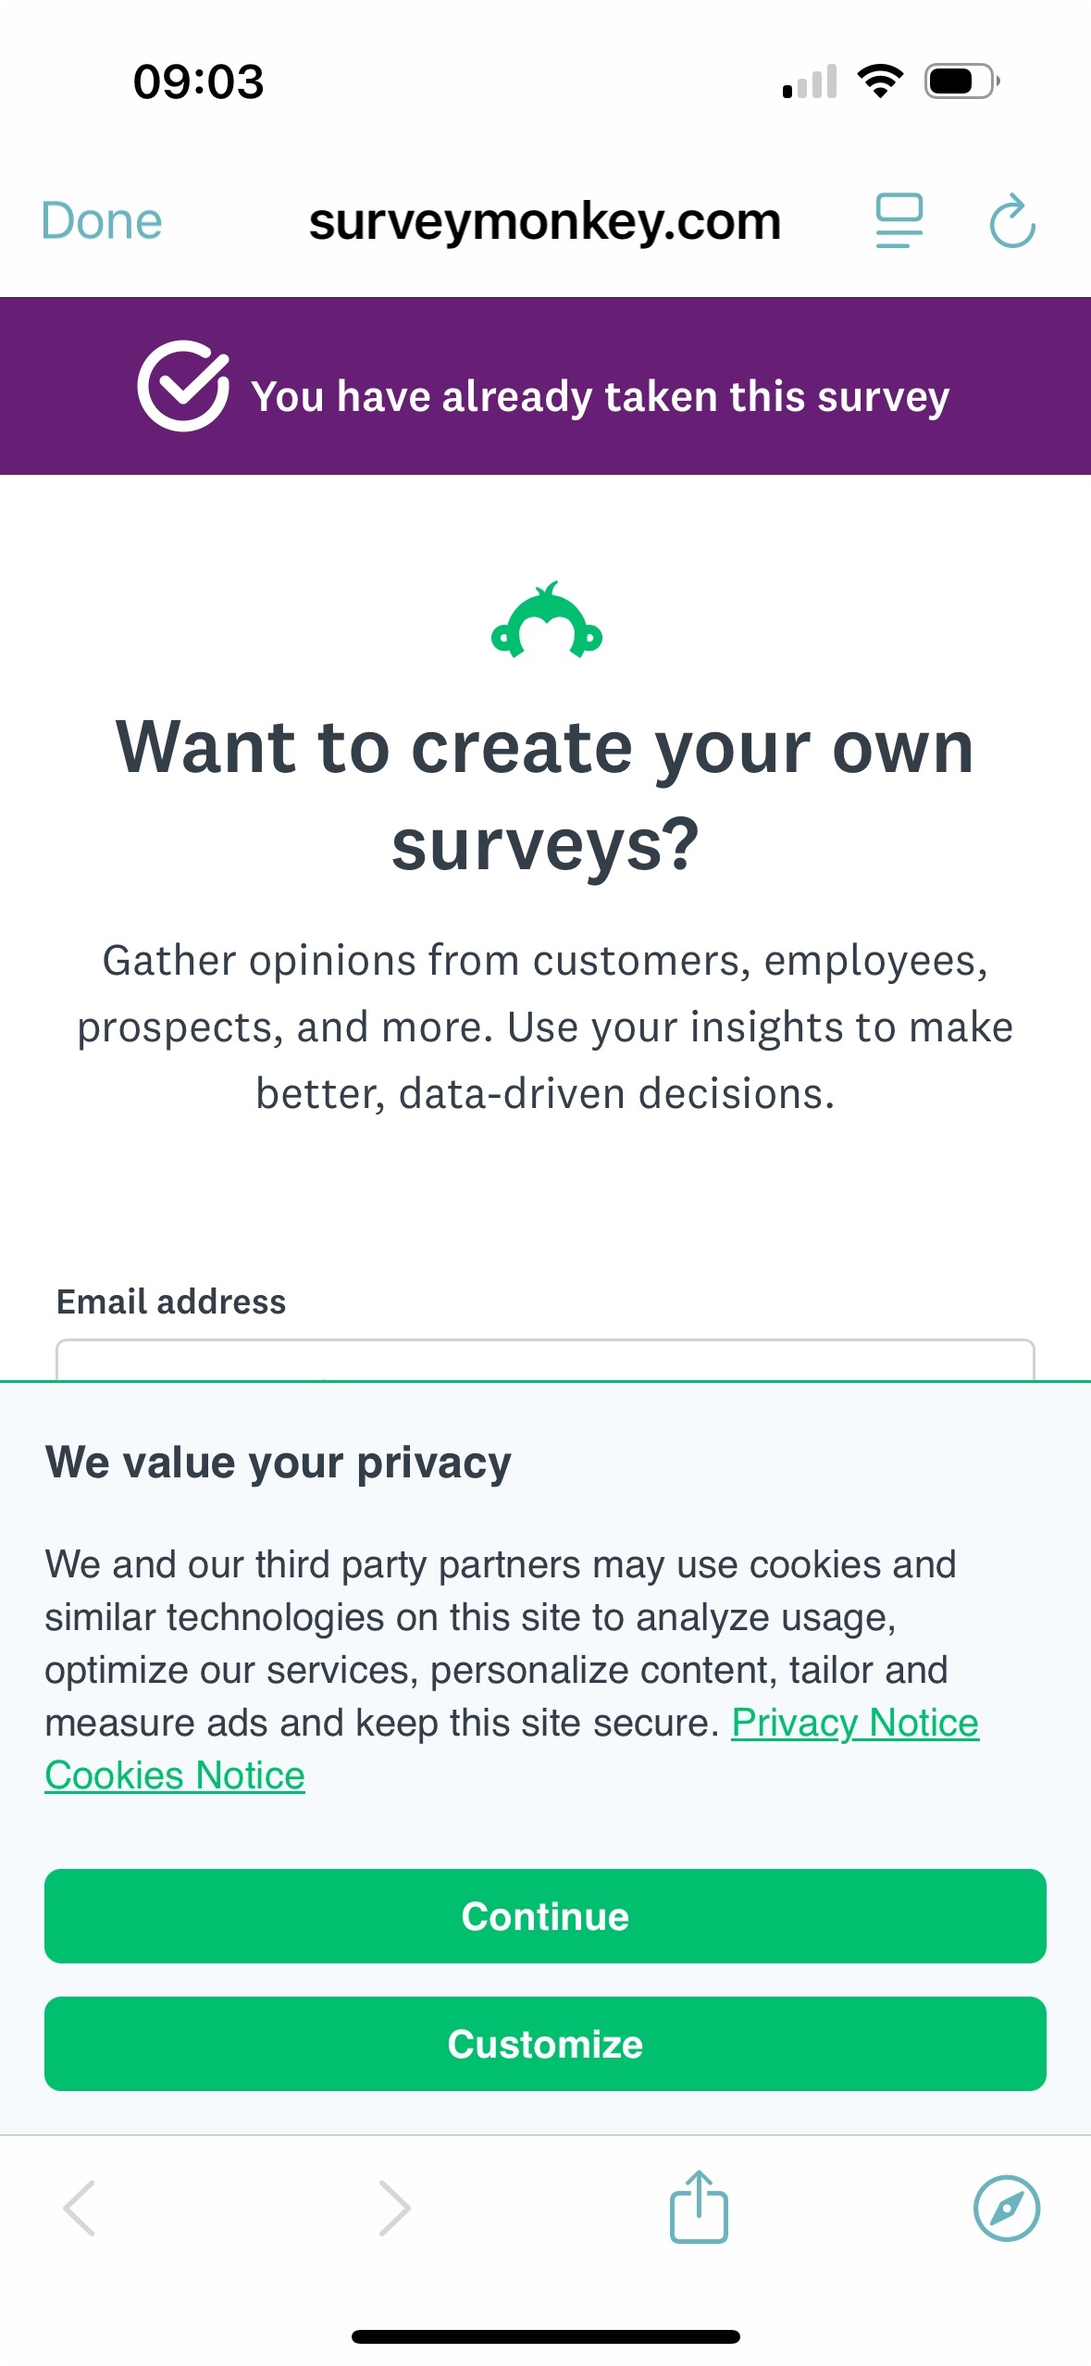Reload the page with the refresh icon

click(1012, 220)
